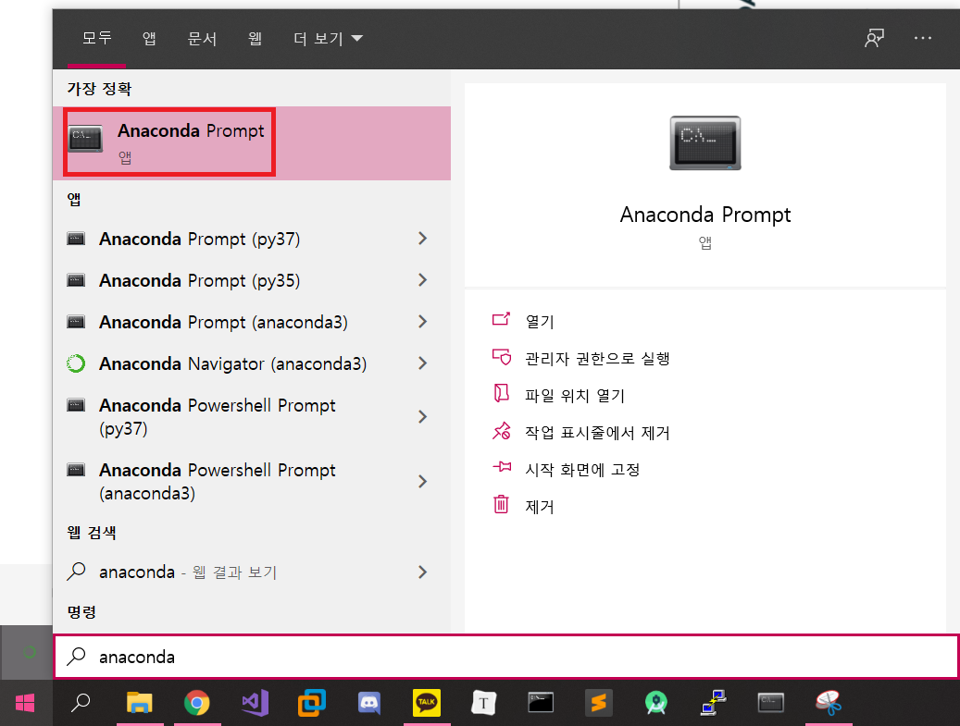Click 제거 to uninstall
The height and width of the screenshot is (726, 960).
click(540, 507)
